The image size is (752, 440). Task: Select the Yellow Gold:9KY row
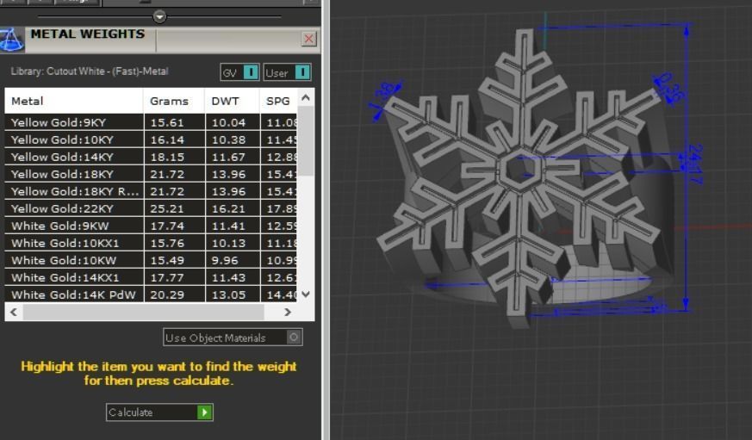click(x=151, y=123)
